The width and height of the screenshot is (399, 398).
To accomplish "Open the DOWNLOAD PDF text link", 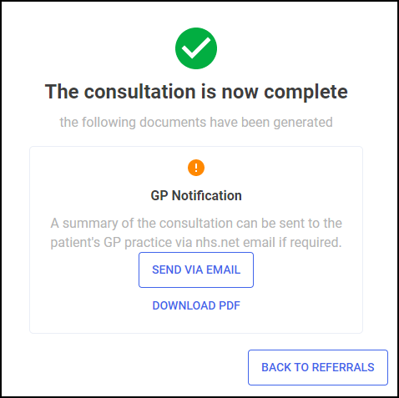I will coord(196,305).
